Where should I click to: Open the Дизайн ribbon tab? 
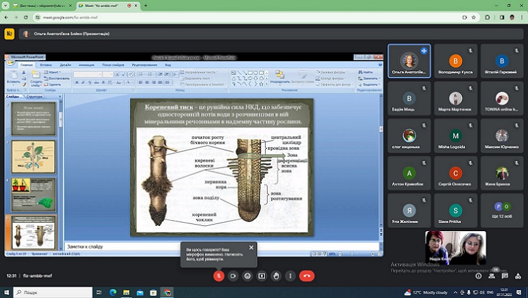click(x=66, y=65)
